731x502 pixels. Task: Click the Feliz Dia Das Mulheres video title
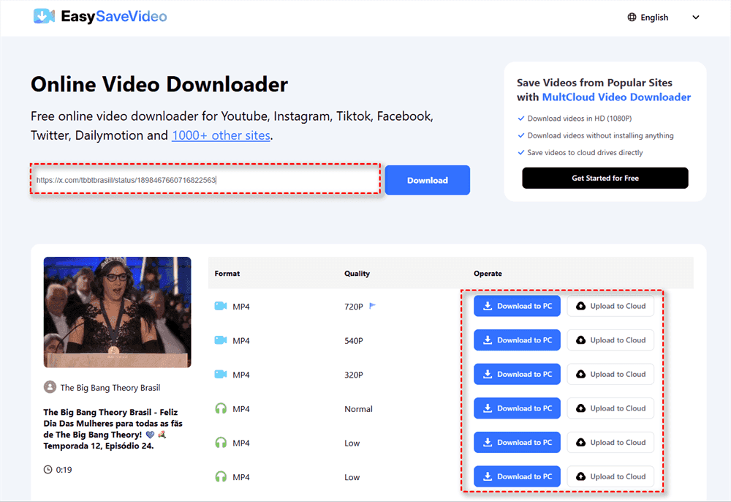point(113,429)
